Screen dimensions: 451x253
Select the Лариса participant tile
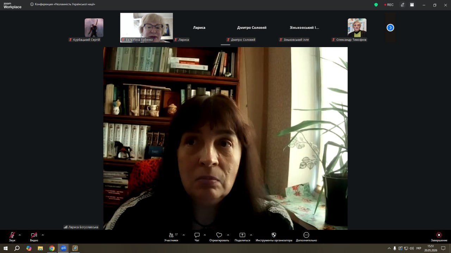point(199,28)
